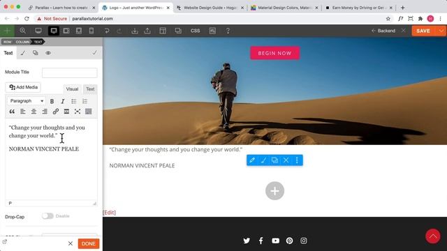Open the styling brush tab in module panel
Screen dimensions: 447x251
[x=23, y=53]
